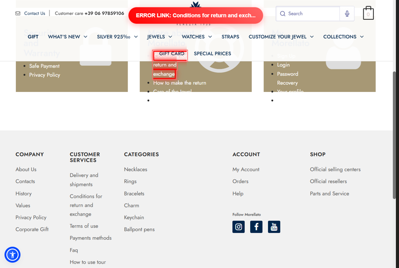Select the GIFT menu item
This screenshot has width=399, height=268.
pos(33,37)
